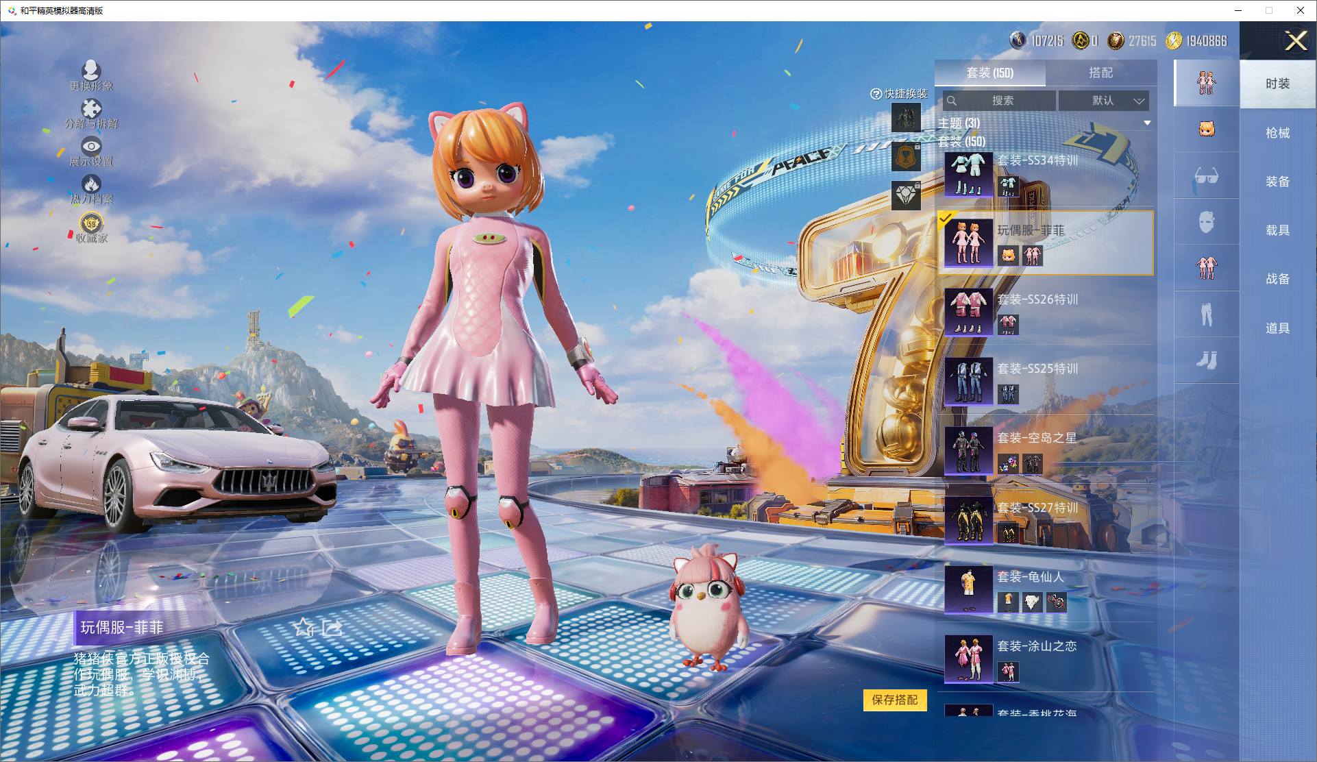The width and height of the screenshot is (1317, 762).
Task: Click the 龟仙人 shirt component icon
Action: (1008, 602)
